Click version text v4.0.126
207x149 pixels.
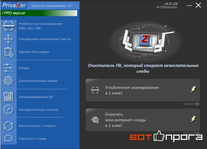(171, 4)
